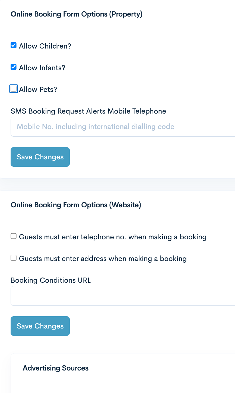This screenshot has height=393, width=235.
Task: Focus the SMS mobile number input field
Action: [122, 127]
